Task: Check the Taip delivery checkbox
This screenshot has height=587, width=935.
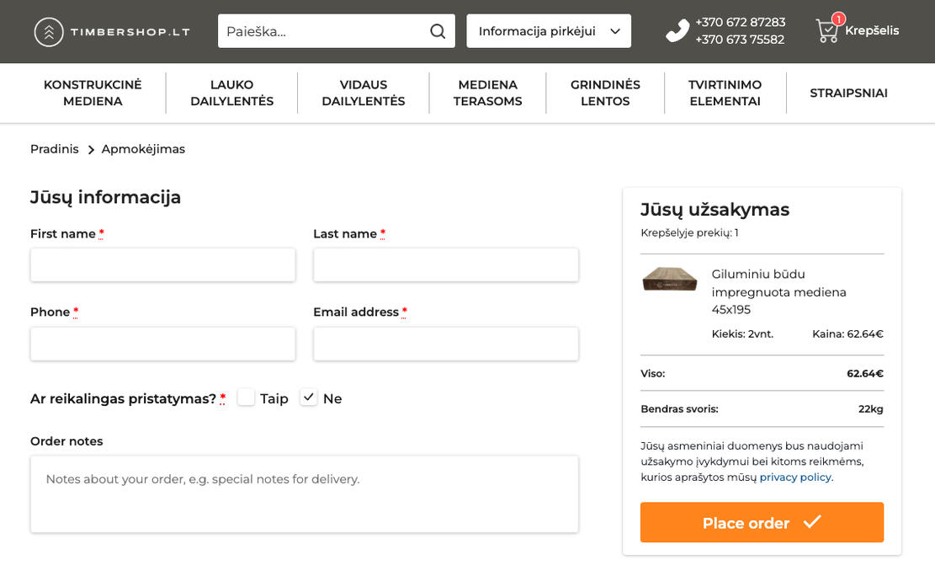Action: [x=246, y=398]
